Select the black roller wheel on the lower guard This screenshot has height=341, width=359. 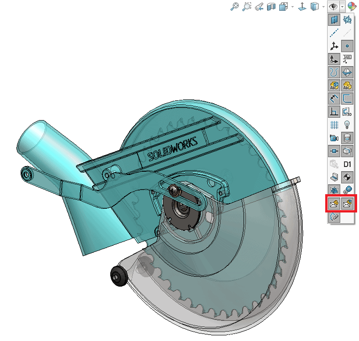click(119, 276)
